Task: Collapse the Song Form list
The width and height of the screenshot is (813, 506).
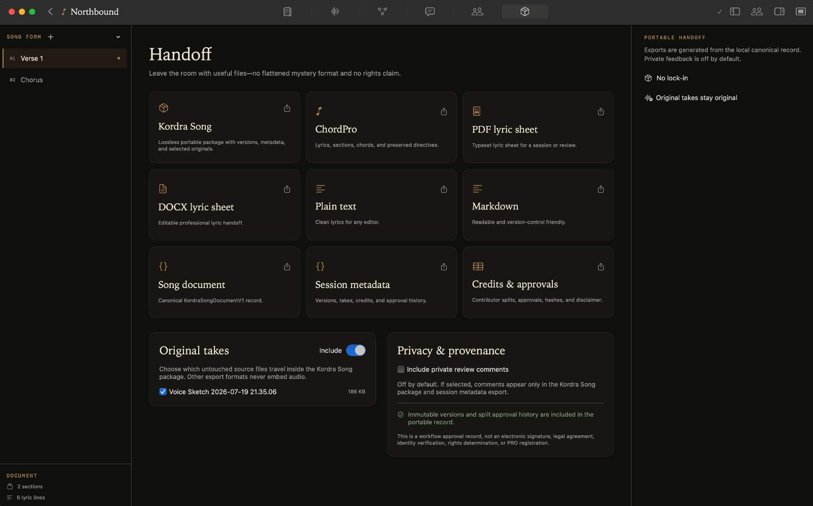Action: click(x=118, y=37)
